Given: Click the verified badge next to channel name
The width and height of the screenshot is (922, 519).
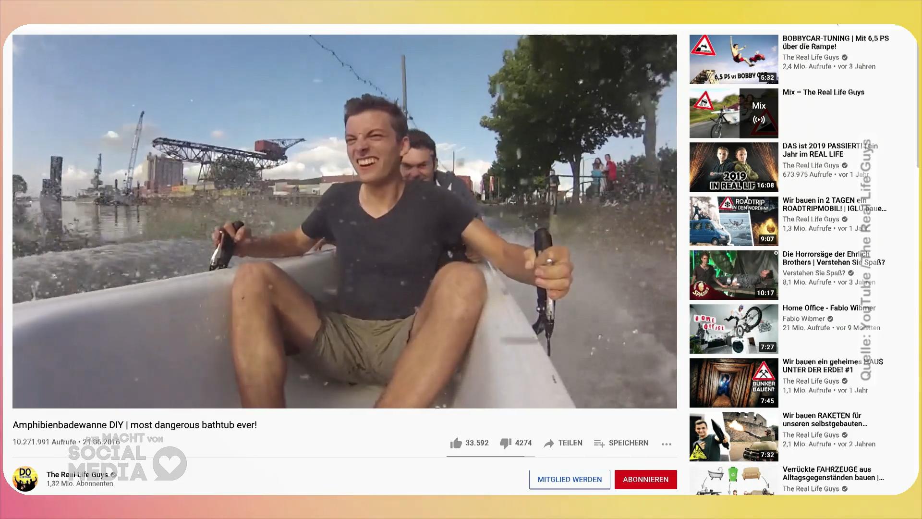Looking at the screenshot, I should tap(112, 474).
